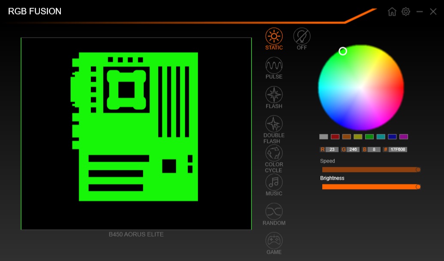The width and height of the screenshot is (444, 261).
Task: Choose the Color Cycle effect
Action: 273,153
